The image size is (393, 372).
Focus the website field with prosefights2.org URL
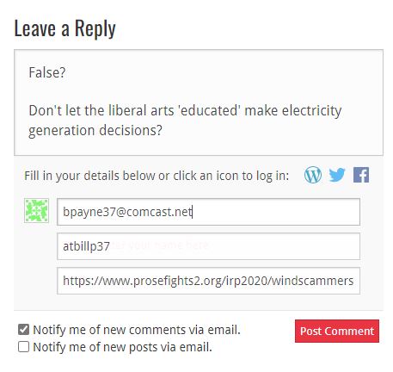(x=208, y=281)
